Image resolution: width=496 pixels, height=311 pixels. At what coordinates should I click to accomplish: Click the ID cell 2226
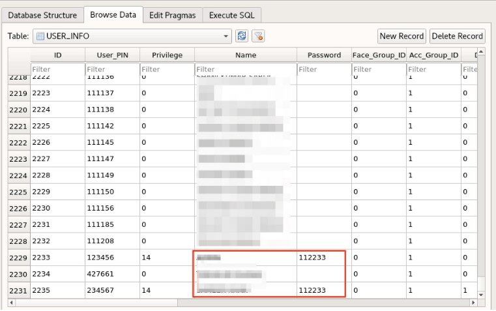[x=57, y=142]
